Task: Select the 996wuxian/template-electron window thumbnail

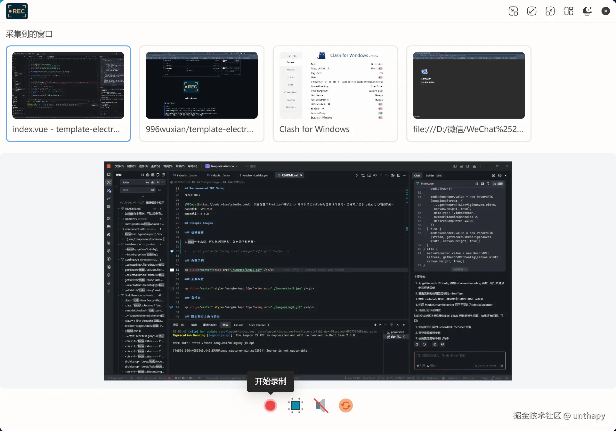Action: click(x=202, y=93)
